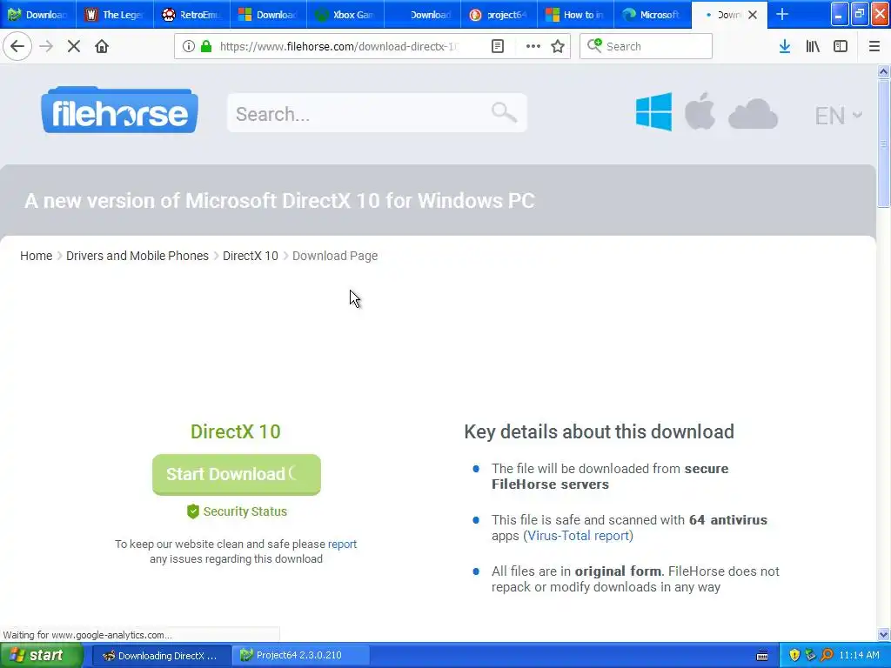Open the Virus-Total report link
The height and width of the screenshot is (668, 891).
578,536
